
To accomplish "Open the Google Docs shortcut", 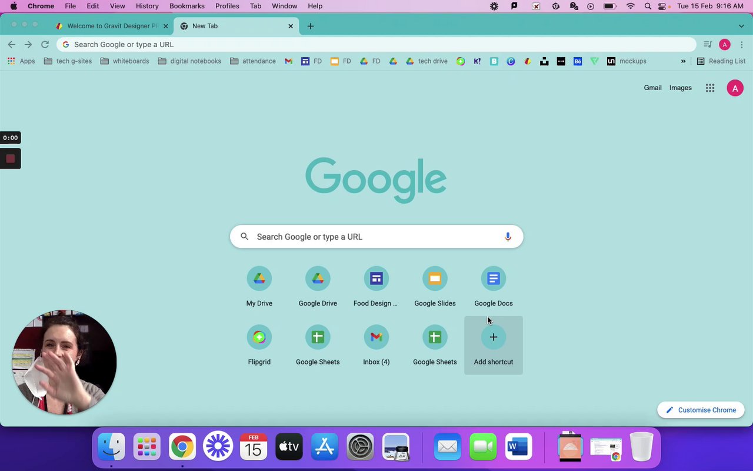I will (x=494, y=287).
